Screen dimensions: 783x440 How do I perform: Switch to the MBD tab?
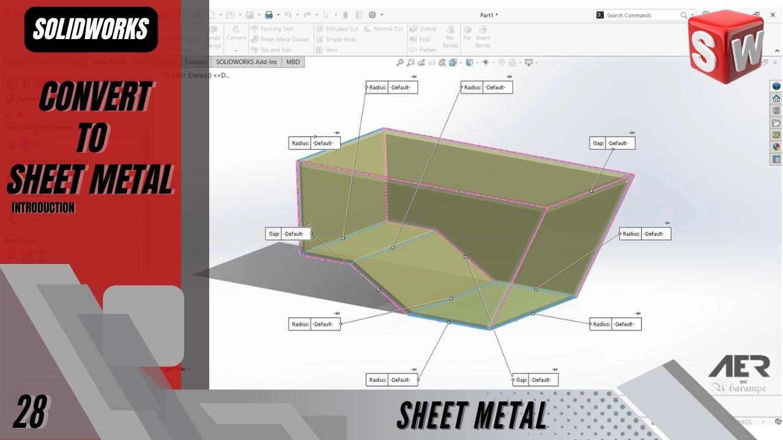[x=293, y=62]
